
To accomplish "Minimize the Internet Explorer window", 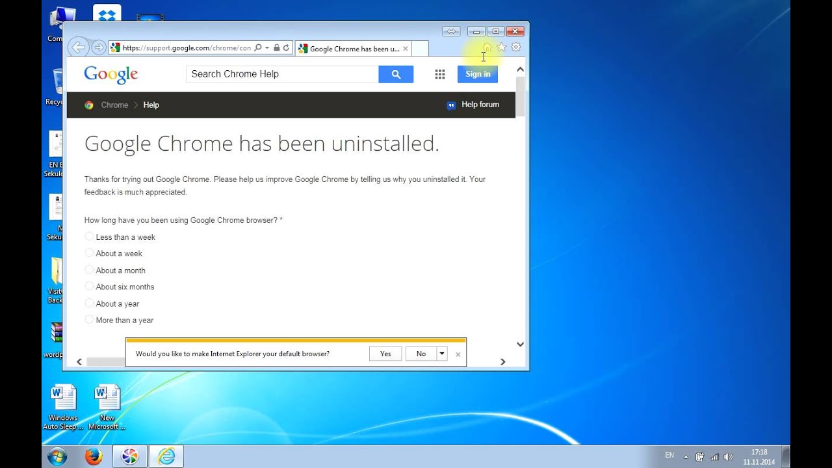I will pos(477,31).
